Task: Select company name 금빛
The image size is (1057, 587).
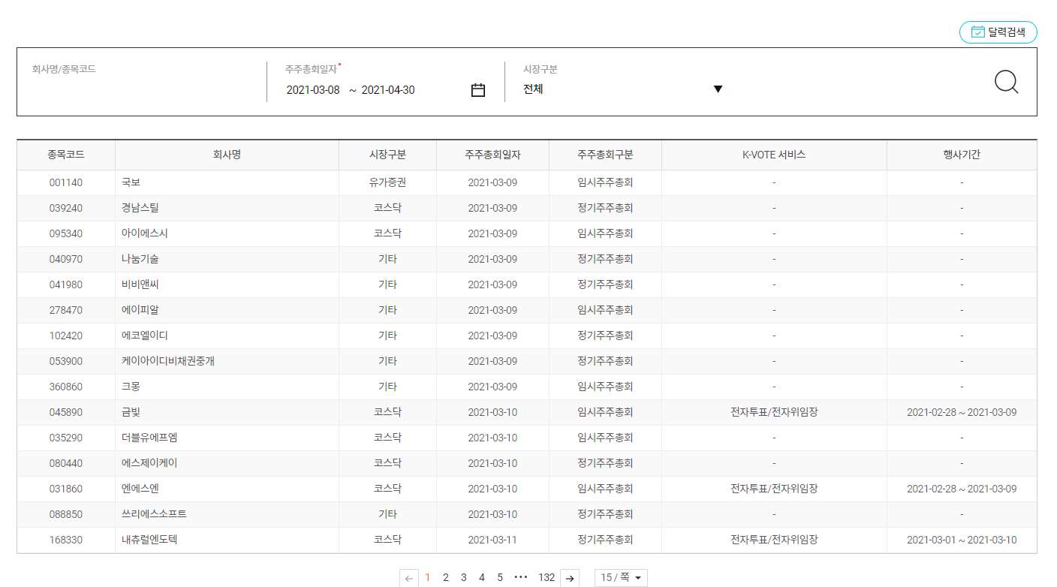Action: [x=131, y=412]
